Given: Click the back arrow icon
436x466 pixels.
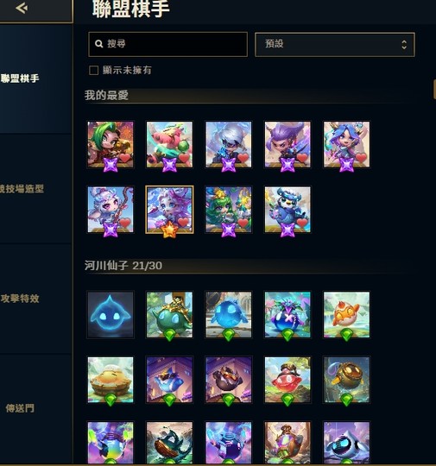Looking at the screenshot, I should [22, 8].
